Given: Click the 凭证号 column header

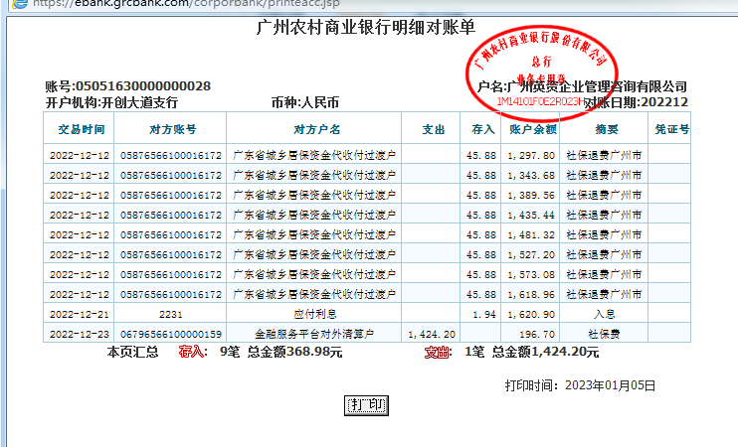Looking at the screenshot, I should 671,129.
